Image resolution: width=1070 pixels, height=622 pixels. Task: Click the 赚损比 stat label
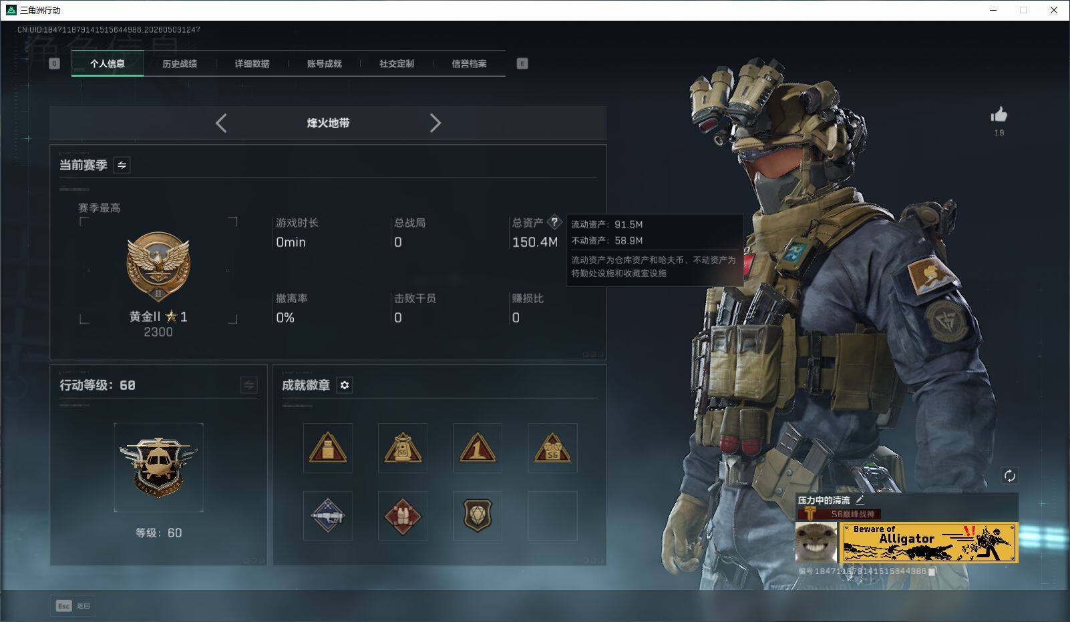(x=528, y=298)
